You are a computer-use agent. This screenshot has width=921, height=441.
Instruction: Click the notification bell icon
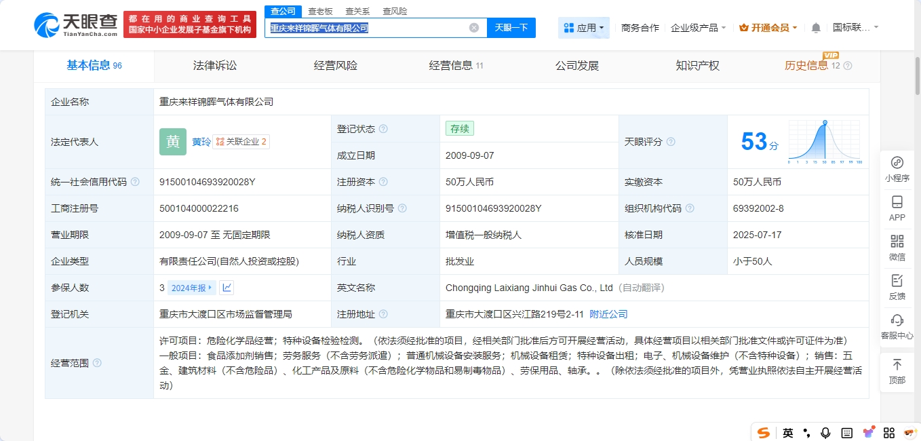tap(816, 28)
